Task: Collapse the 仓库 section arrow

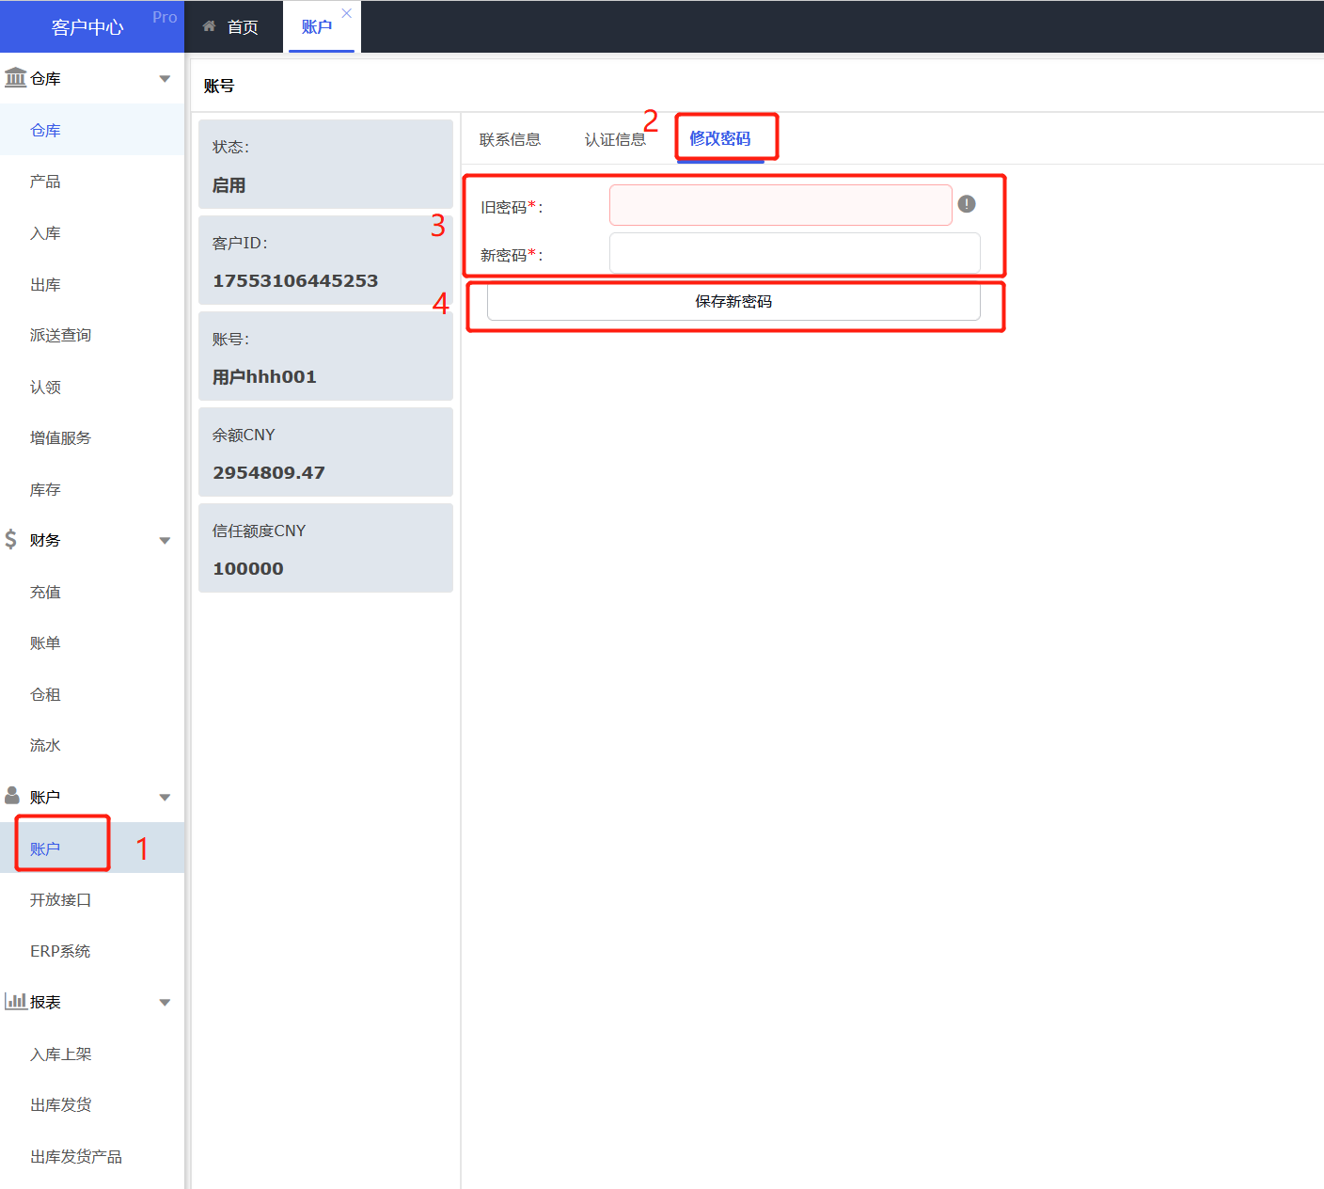Action: pos(165,79)
